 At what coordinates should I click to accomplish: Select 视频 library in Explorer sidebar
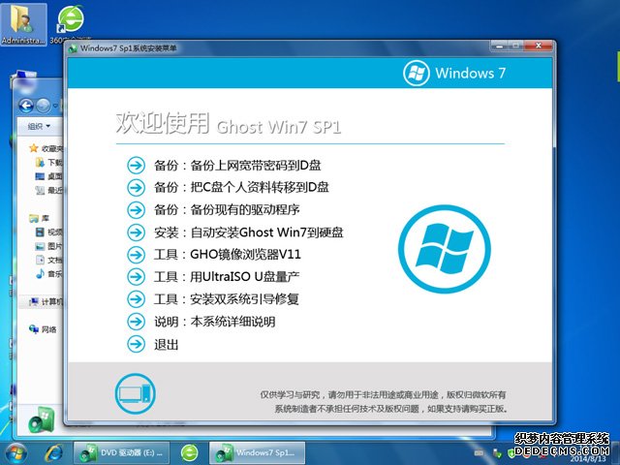(49, 232)
